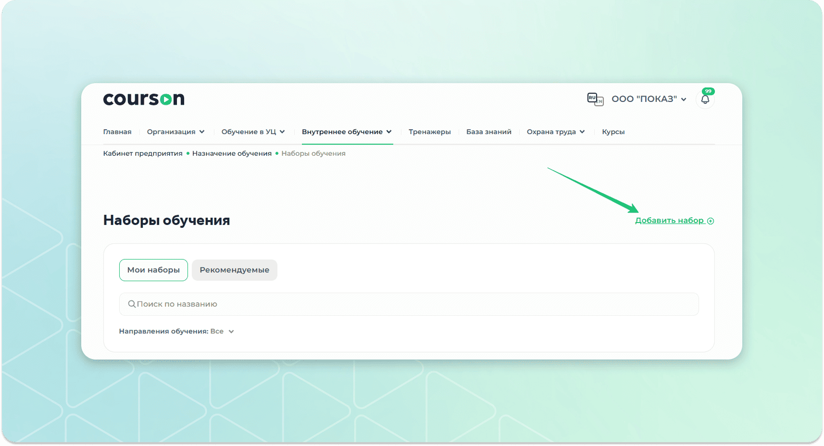Open the Внутреннее обучение menu
The height and width of the screenshot is (446, 824).
tap(347, 132)
